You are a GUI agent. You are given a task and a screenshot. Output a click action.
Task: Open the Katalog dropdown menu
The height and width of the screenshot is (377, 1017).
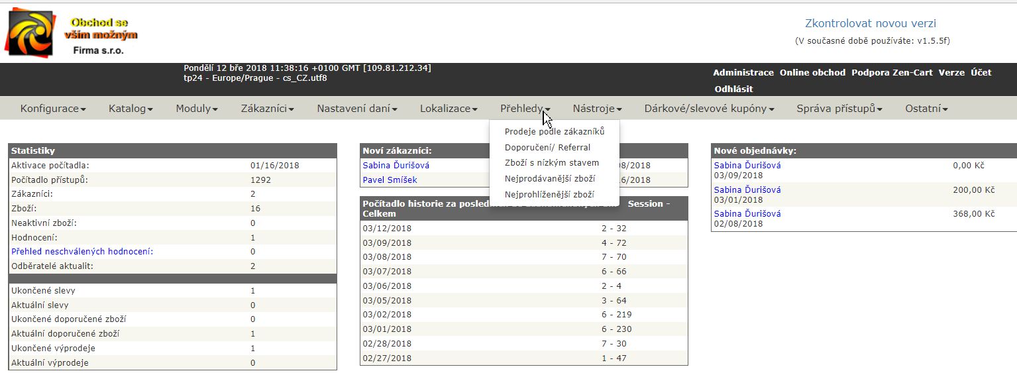pyautogui.click(x=131, y=109)
